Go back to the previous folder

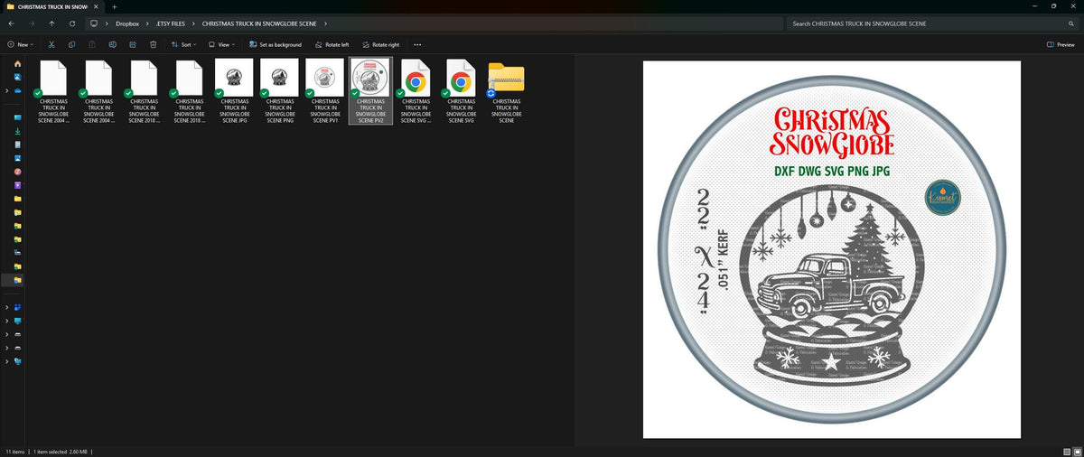[11, 23]
